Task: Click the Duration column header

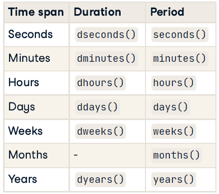Action: [x=97, y=12]
